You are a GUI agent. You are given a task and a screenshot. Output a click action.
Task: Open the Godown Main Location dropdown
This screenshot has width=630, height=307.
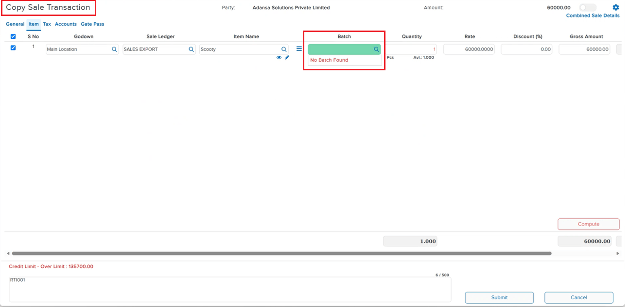click(x=82, y=49)
